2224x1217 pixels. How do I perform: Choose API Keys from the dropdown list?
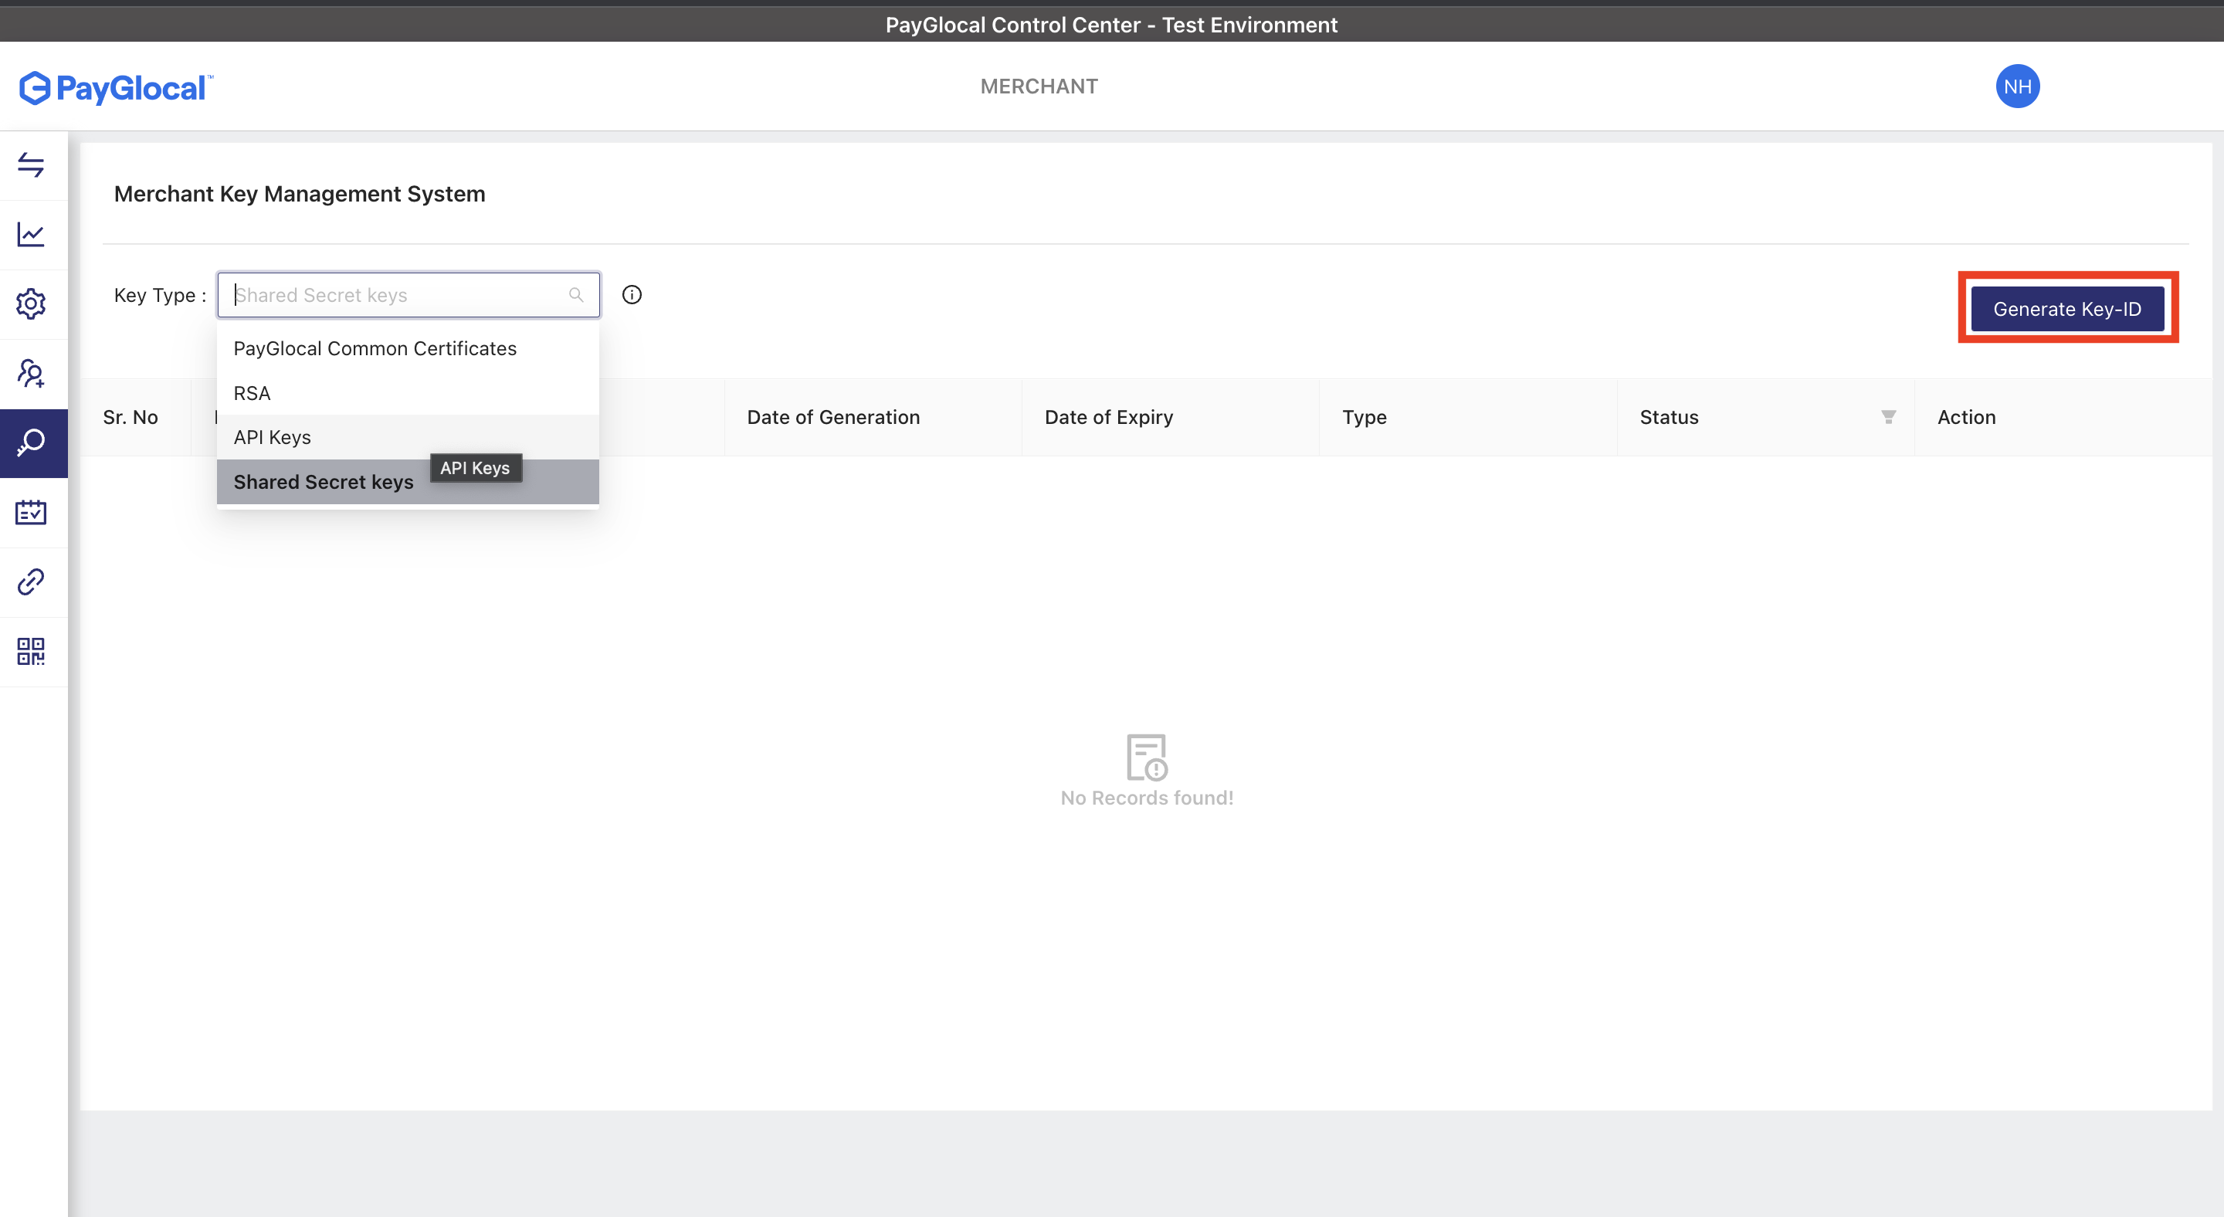(x=272, y=438)
